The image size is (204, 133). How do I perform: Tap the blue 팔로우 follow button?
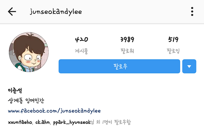(119, 66)
